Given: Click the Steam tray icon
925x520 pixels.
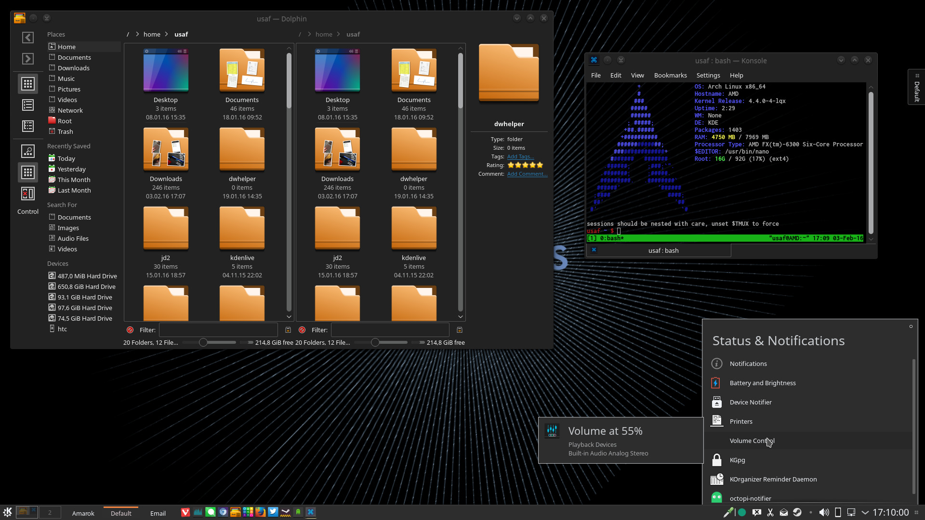Looking at the screenshot, I should pyautogui.click(x=797, y=512).
